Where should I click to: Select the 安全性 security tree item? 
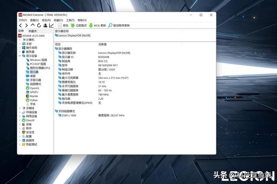coord(28,132)
